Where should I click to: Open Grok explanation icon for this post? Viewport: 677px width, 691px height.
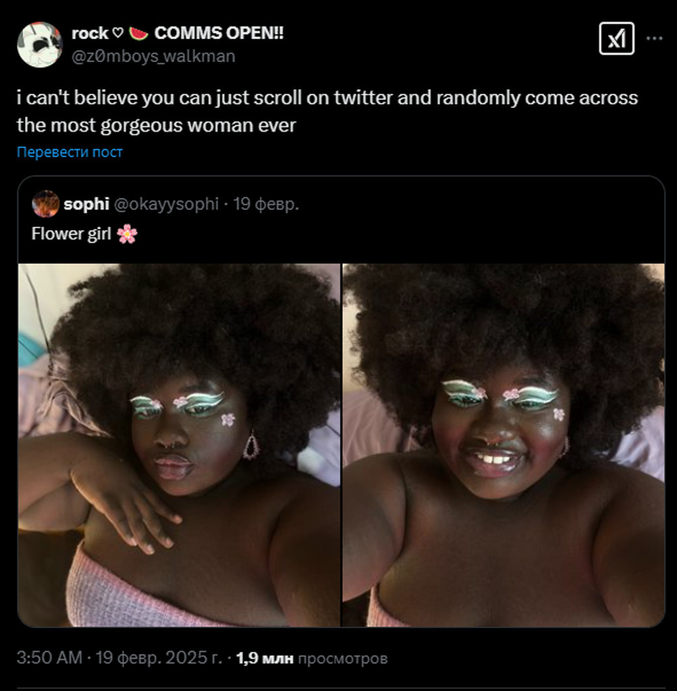pos(616,38)
